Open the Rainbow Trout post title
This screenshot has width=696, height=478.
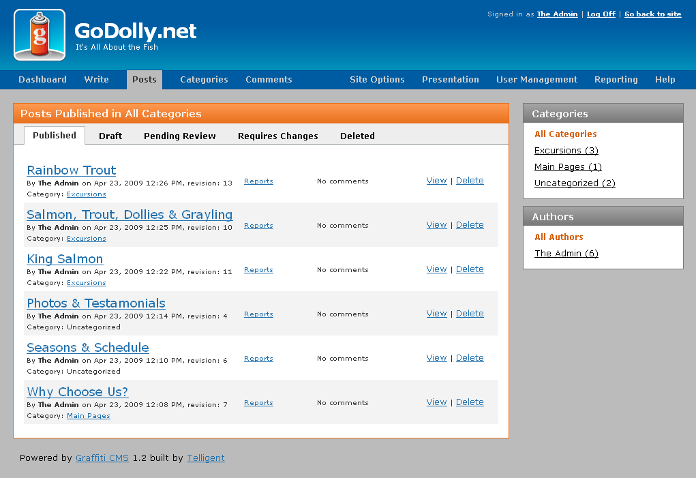pos(72,170)
